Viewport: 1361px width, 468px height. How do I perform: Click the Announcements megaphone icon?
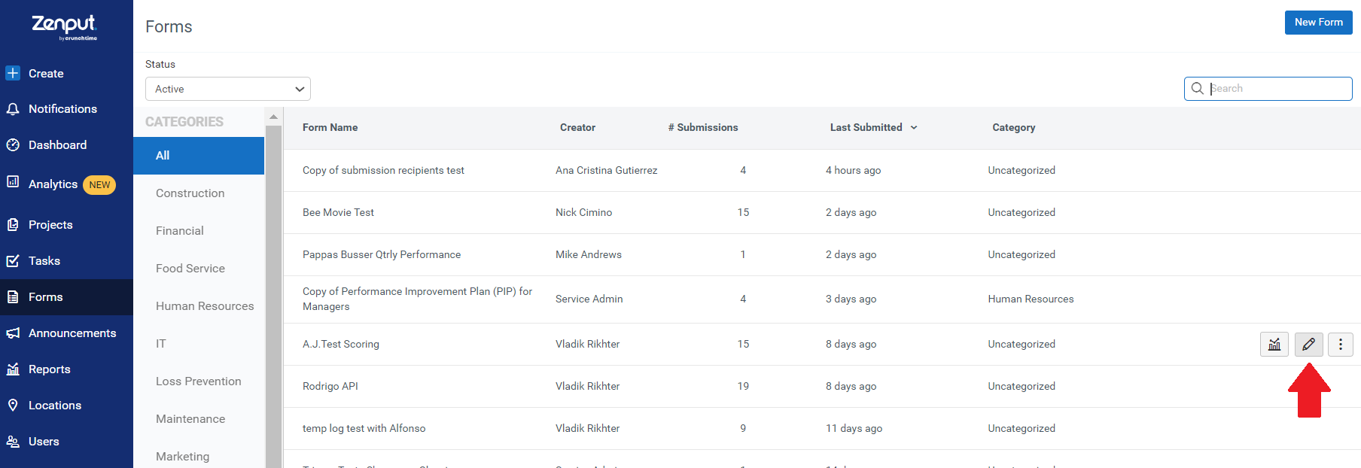13,333
